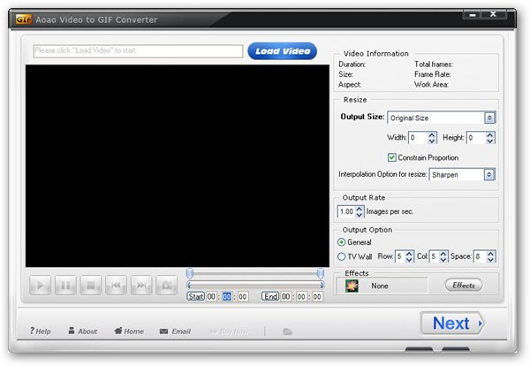Image resolution: width=530 pixels, height=366 pixels.
Task: Click the Start time minutes field
Action: pos(227,297)
